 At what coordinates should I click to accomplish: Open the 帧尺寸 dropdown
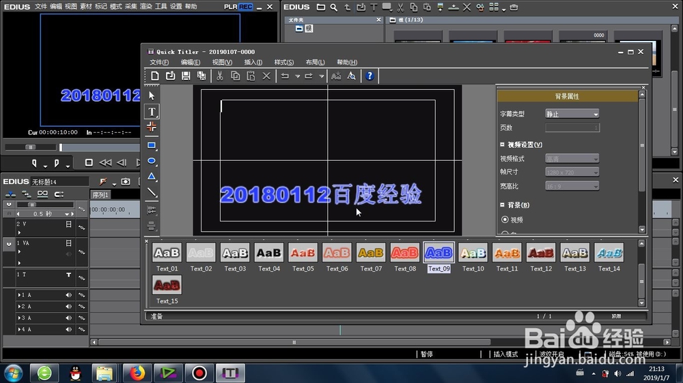tap(572, 172)
